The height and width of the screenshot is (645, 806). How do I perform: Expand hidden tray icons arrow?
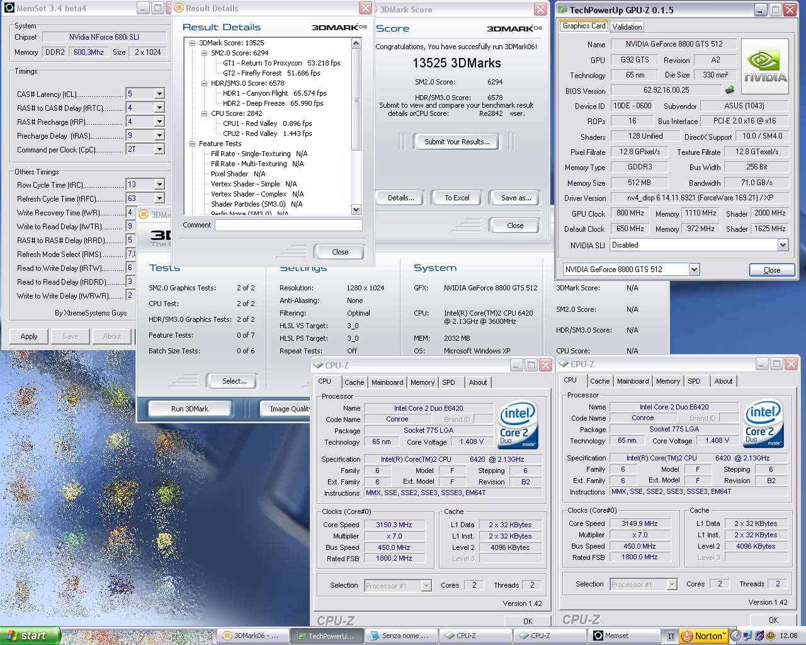click(x=735, y=636)
